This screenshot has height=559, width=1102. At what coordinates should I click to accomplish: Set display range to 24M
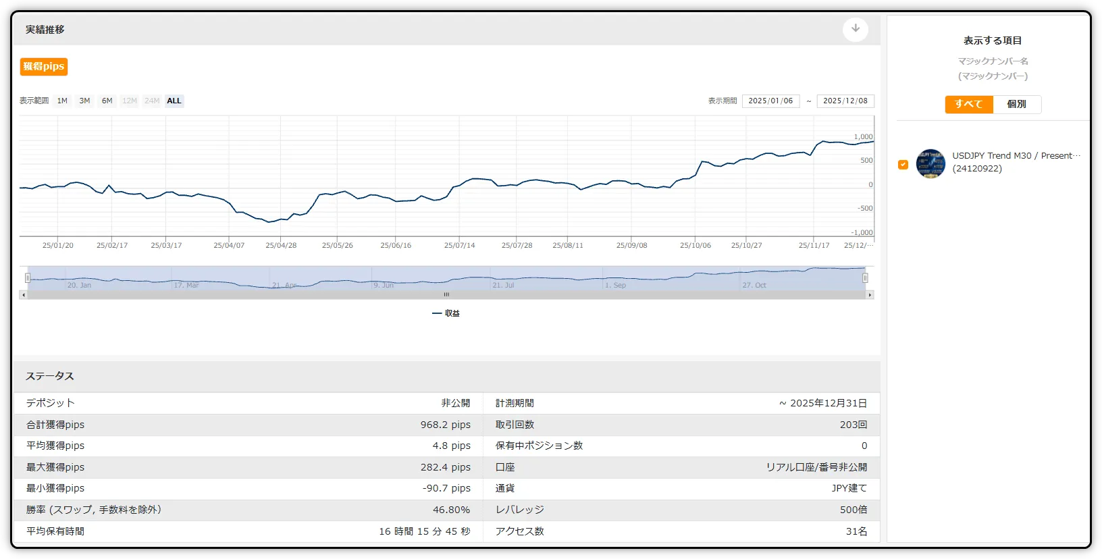coord(152,101)
